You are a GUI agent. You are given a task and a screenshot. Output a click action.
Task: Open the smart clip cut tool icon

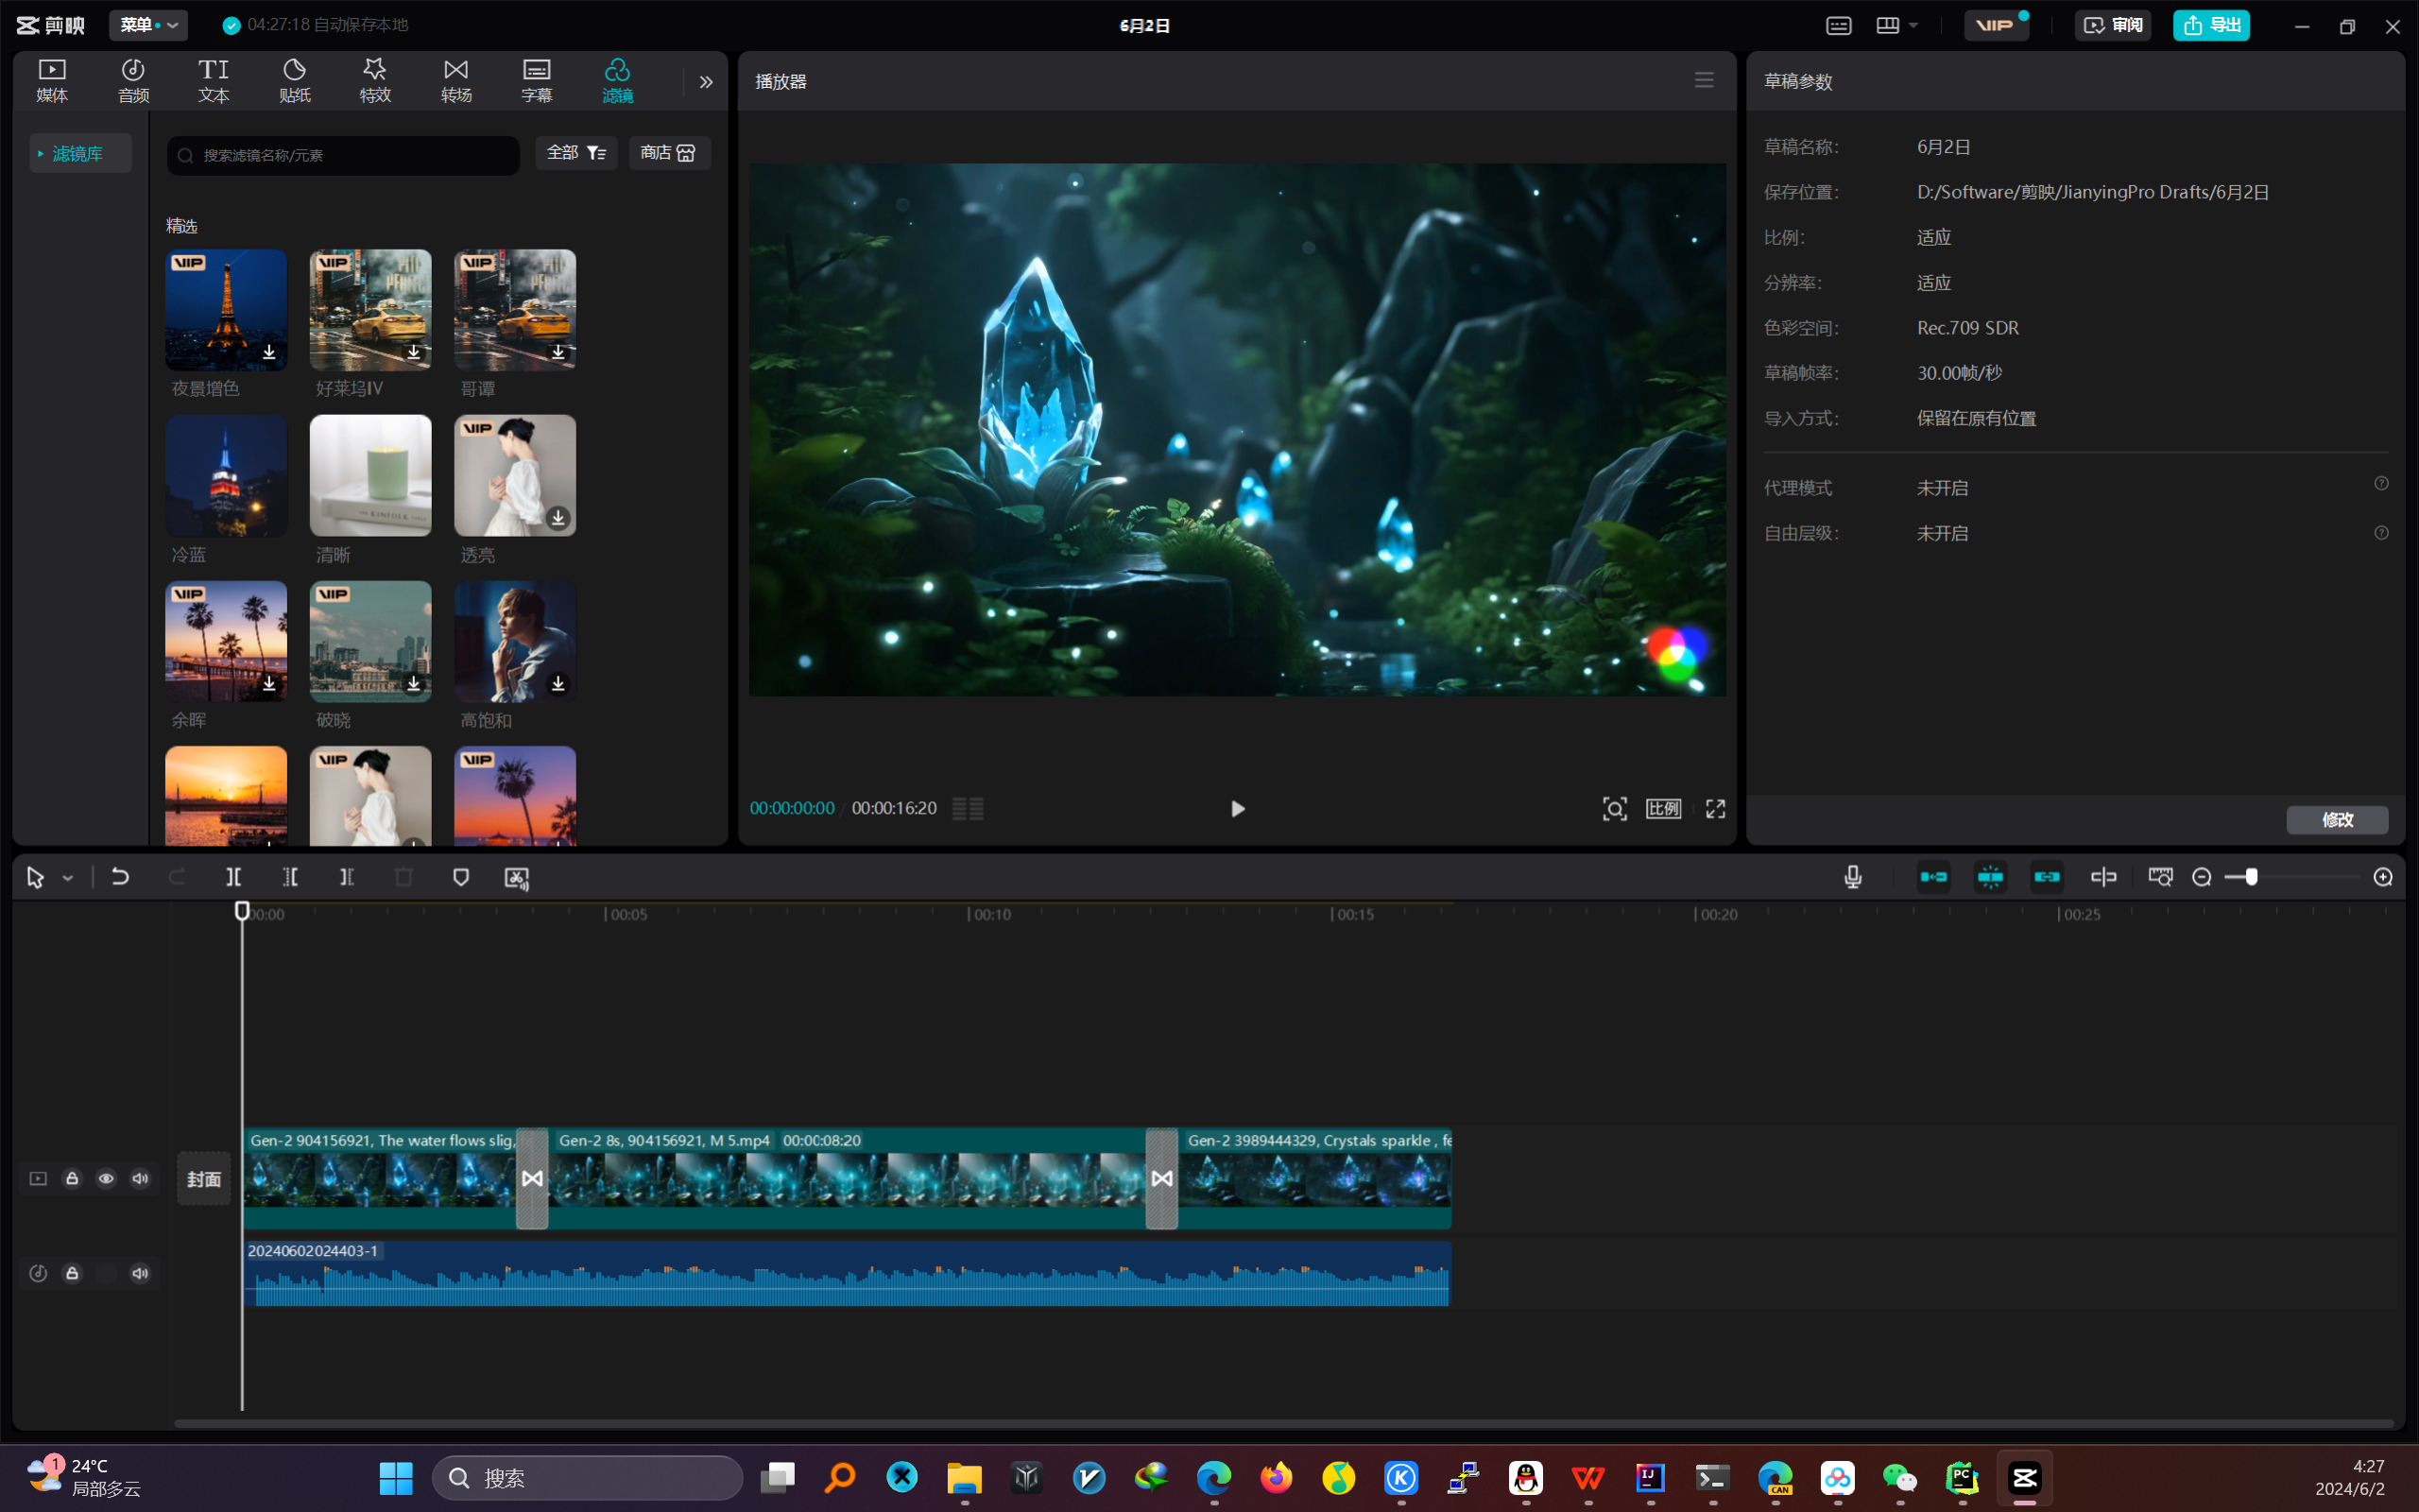point(517,878)
